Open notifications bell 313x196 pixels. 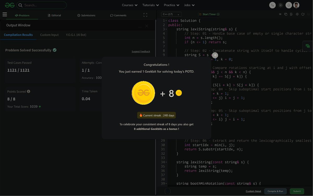(x=288, y=5)
